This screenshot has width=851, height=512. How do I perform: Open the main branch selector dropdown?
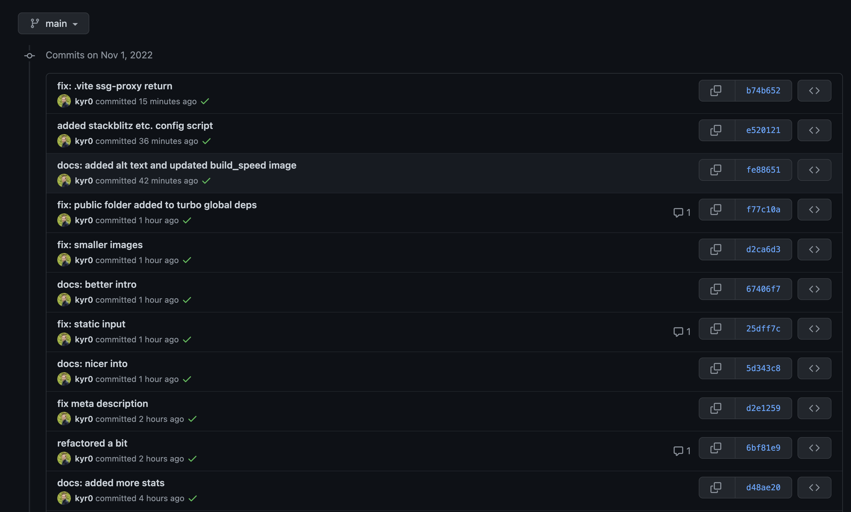[x=53, y=23]
